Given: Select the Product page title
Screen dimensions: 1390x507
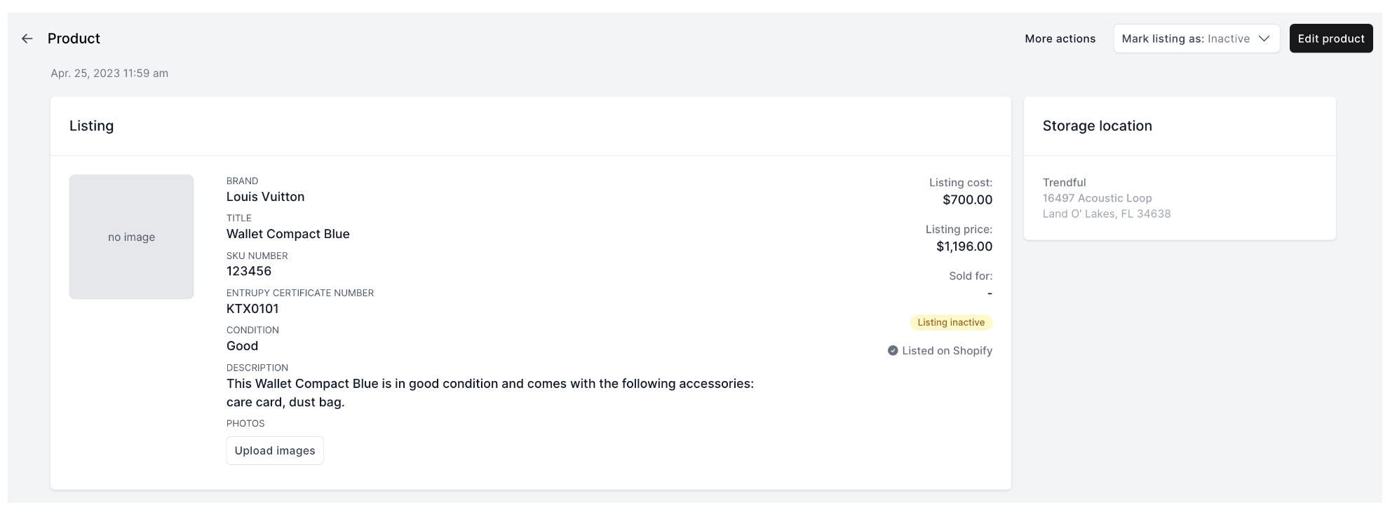Looking at the screenshot, I should [x=74, y=39].
